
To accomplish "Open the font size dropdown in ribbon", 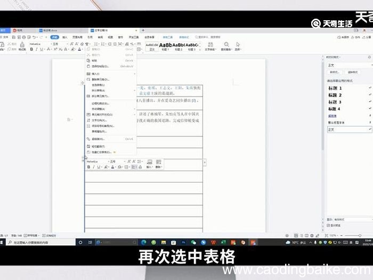I will click(67, 44).
